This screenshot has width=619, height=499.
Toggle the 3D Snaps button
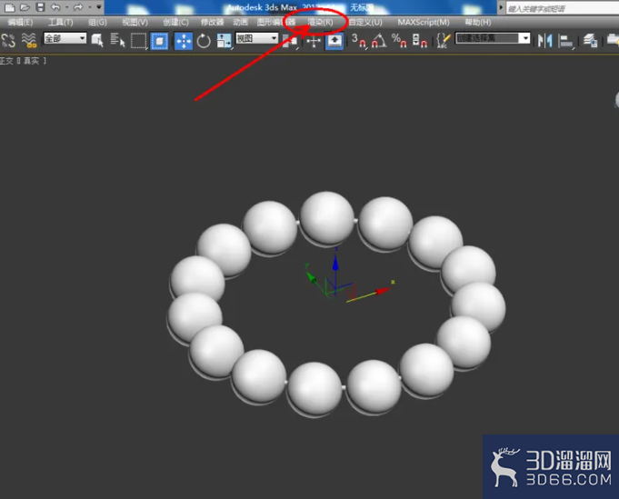(359, 41)
